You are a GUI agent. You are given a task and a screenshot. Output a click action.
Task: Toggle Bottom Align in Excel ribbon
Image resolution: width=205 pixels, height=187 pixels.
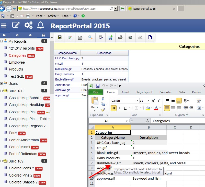pyautogui.click(x=179, y=101)
